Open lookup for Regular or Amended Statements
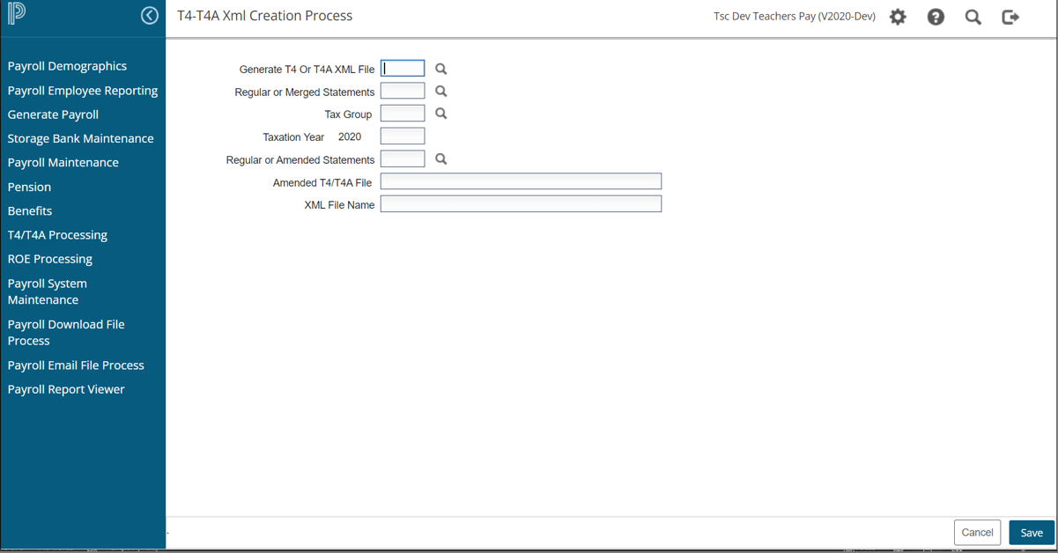This screenshot has width=1058, height=553. coord(441,159)
